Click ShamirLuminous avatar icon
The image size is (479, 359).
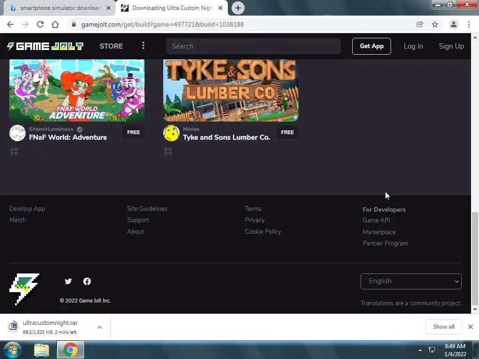tap(17, 133)
